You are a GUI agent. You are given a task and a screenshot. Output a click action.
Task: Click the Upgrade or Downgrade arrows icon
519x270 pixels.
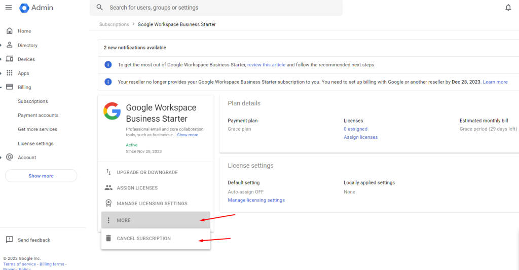pos(108,172)
